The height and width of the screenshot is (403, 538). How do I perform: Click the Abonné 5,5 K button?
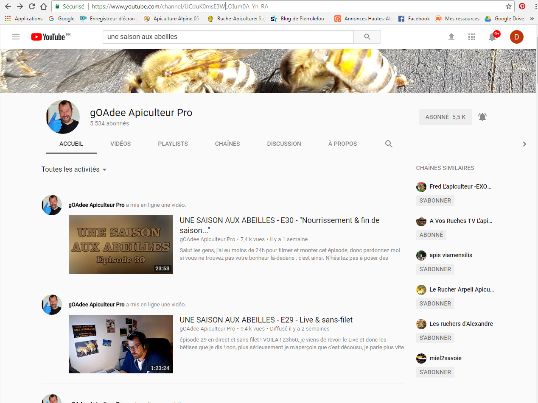tap(446, 117)
